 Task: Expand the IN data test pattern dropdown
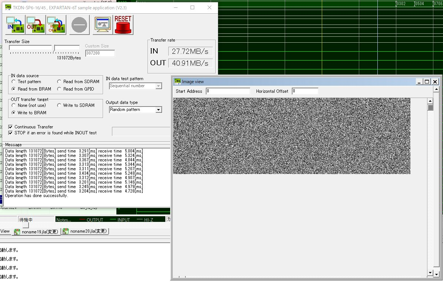pyautogui.click(x=159, y=86)
